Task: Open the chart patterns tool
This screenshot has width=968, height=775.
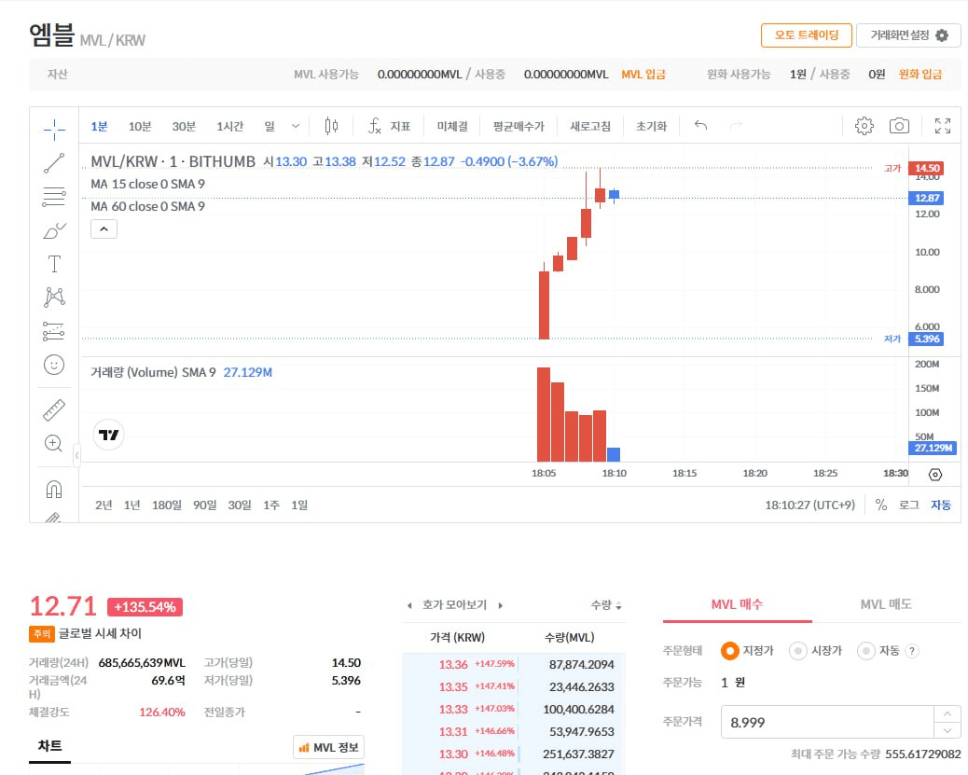Action: tap(54, 297)
